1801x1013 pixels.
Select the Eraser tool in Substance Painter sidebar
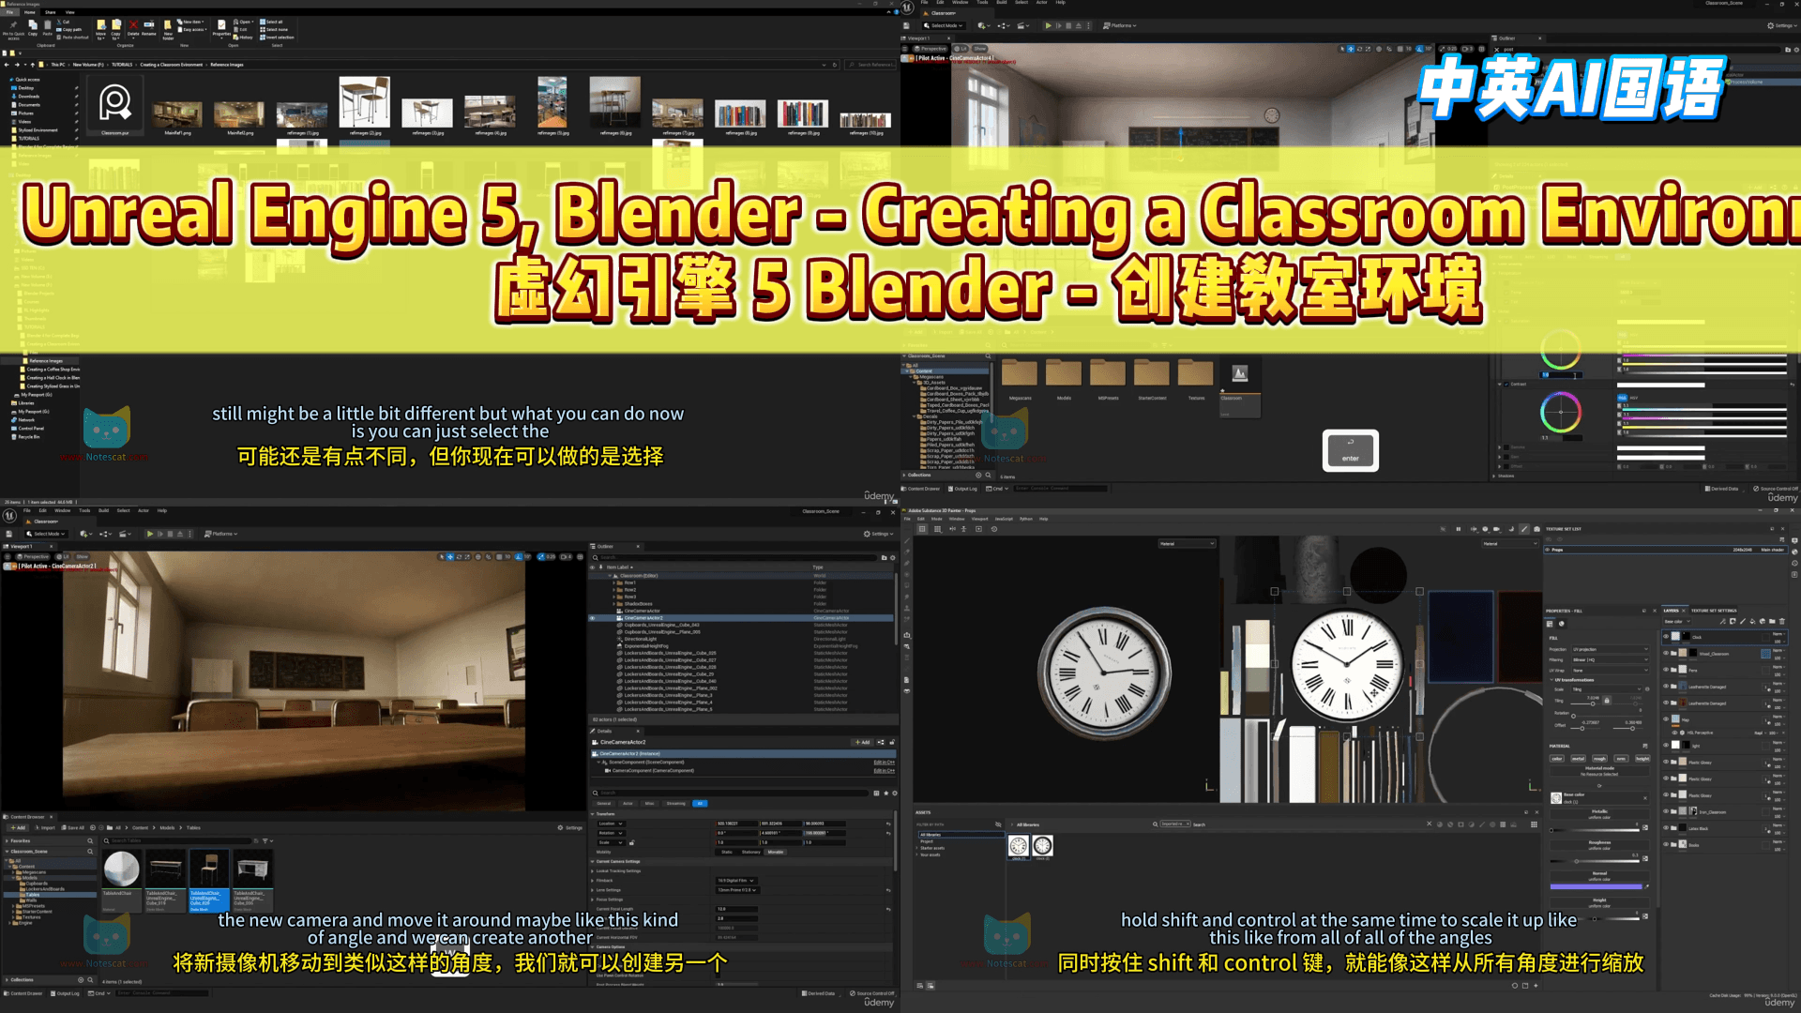tap(906, 552)
